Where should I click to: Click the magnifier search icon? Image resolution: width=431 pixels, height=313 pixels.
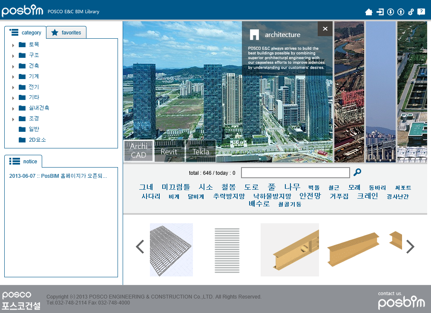pyautogui.click(x=357, y=172)
